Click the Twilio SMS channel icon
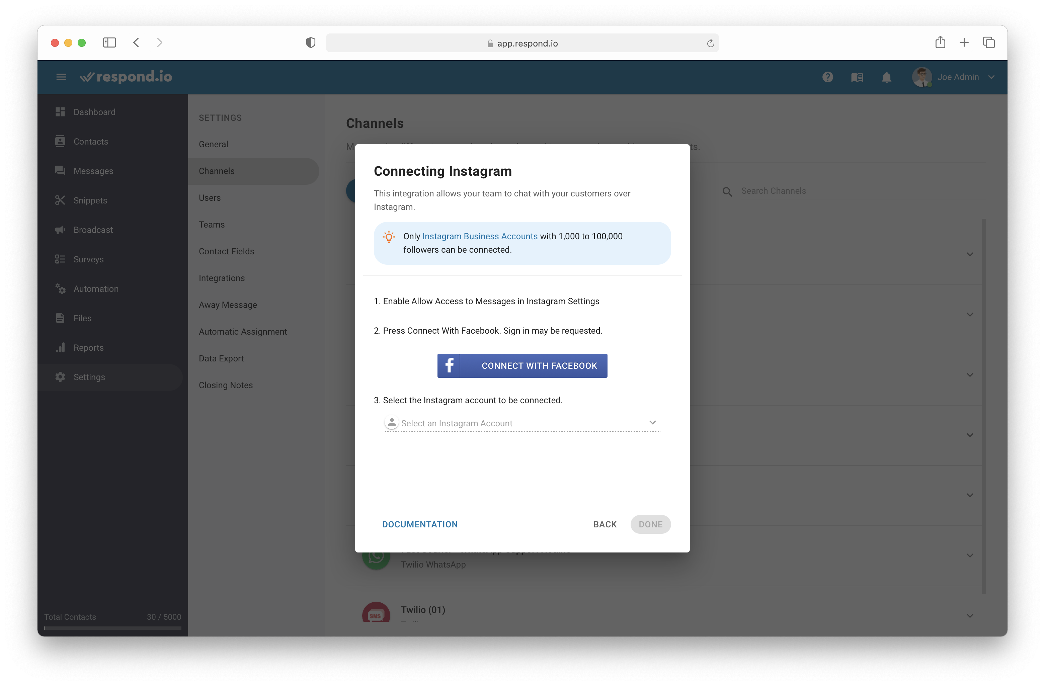Viewport: 1045px width, 686px height. [376, 612]
